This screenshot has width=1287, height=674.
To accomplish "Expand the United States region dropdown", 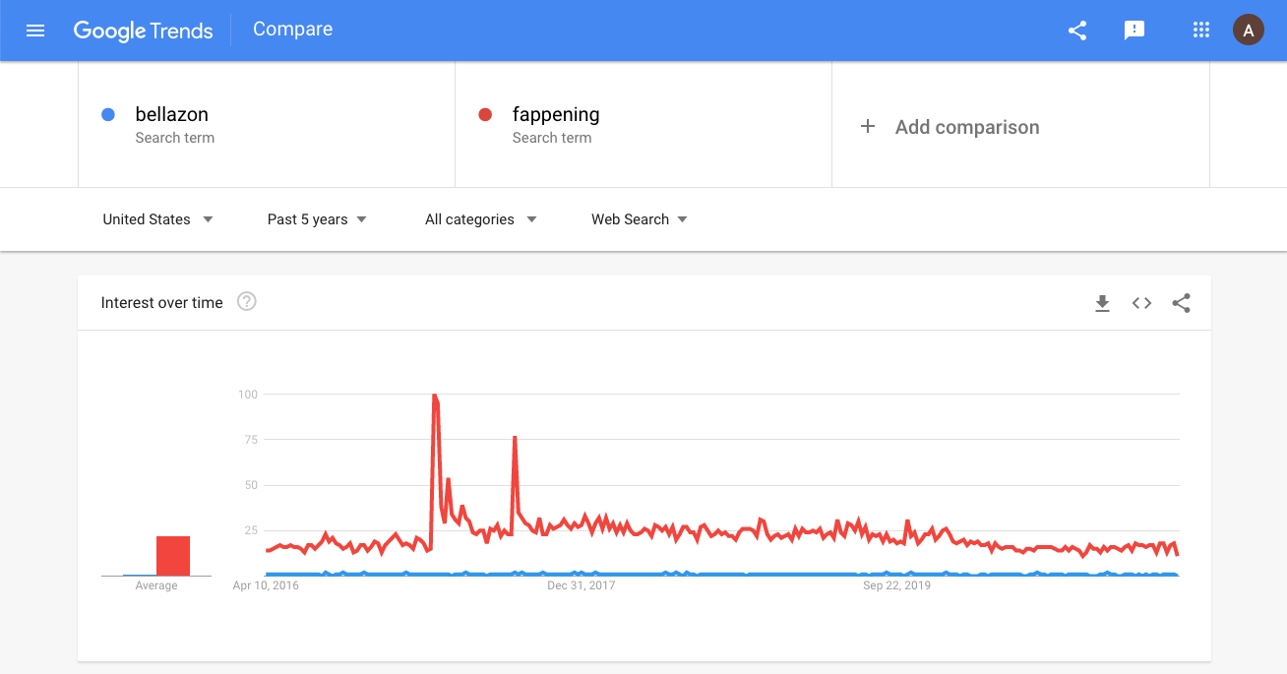I will 157,219.
